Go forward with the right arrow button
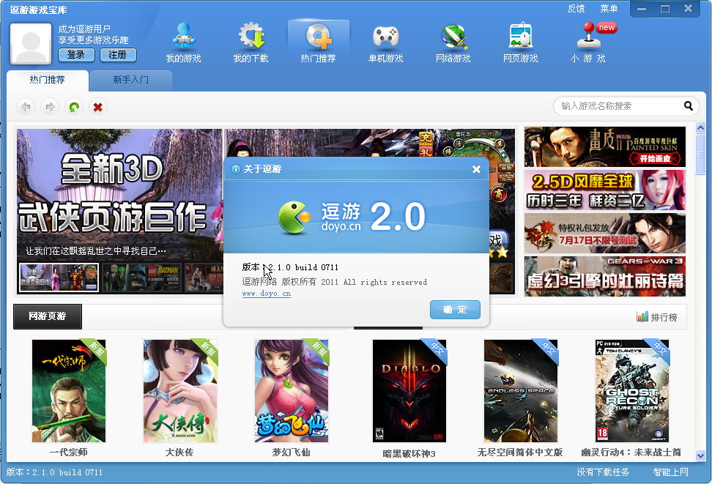This screenshot has width=712, height=484. coord(50,107)
